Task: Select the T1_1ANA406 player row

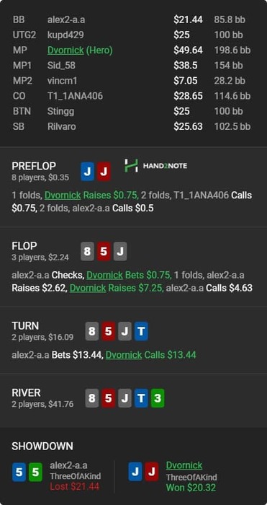Action: click(132, 96)
